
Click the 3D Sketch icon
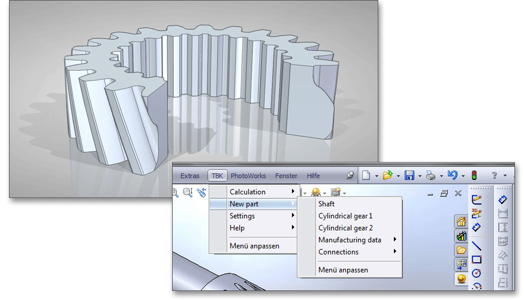477,213
